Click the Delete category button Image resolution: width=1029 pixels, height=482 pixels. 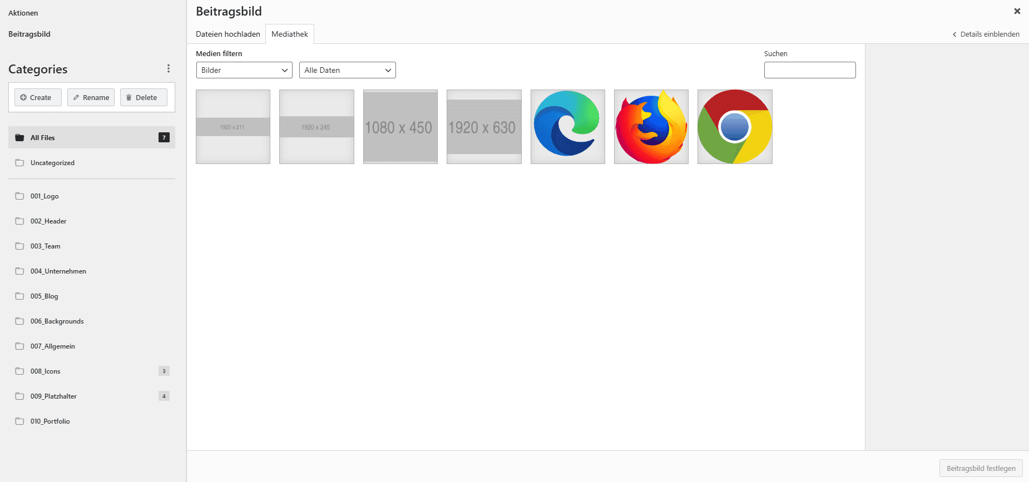(x=144, y=97)
